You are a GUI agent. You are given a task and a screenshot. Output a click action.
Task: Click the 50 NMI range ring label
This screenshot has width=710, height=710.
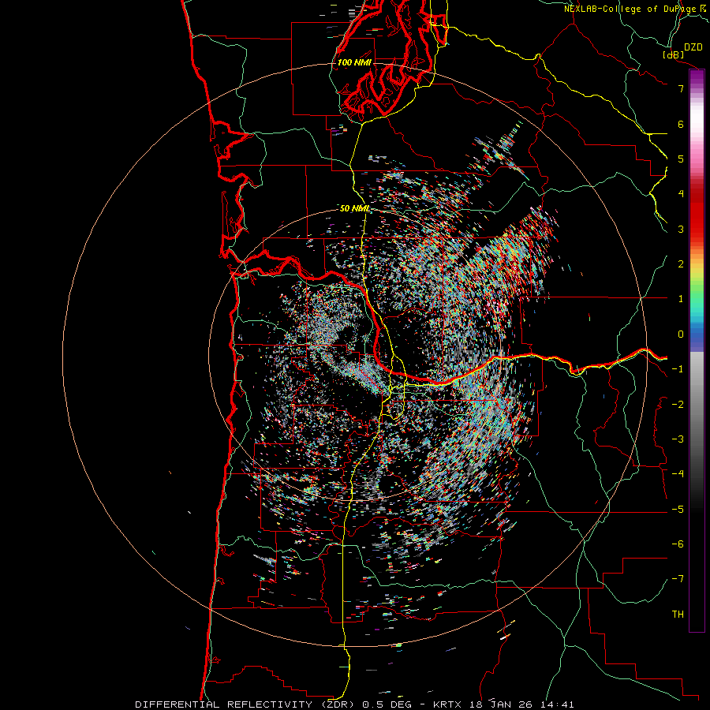[355, 209]
